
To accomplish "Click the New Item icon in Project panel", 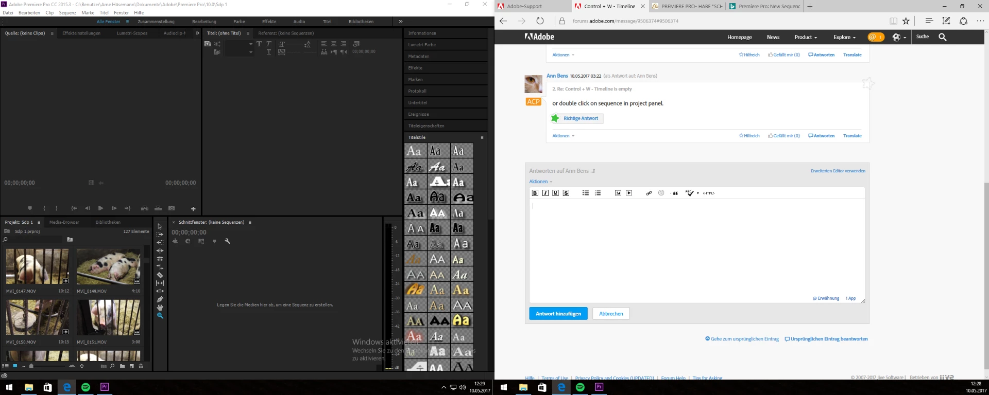I will click(132, 366).
